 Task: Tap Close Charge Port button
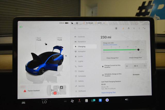pos(112,58)
